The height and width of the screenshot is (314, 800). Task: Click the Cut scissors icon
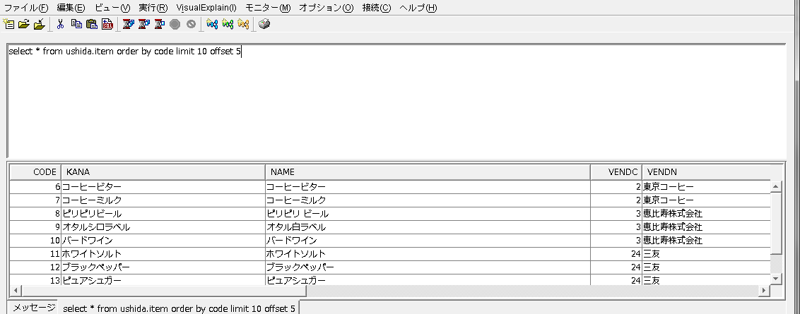(60, 24)
